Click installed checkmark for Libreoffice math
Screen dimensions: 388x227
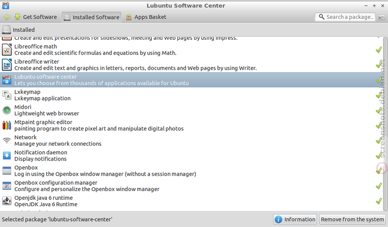tap(379, 49)
